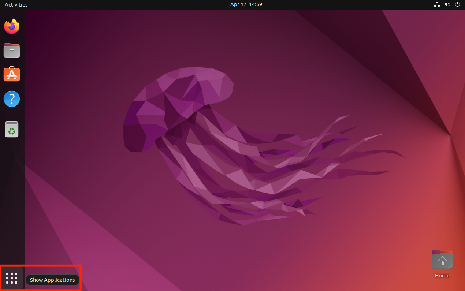Click the Show Applications grid icon
Screen dimensions: 465x291
pyautogui.click(x=11, y=278)
